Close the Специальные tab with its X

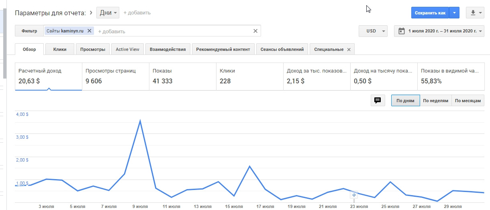click(x=349, y=50)
